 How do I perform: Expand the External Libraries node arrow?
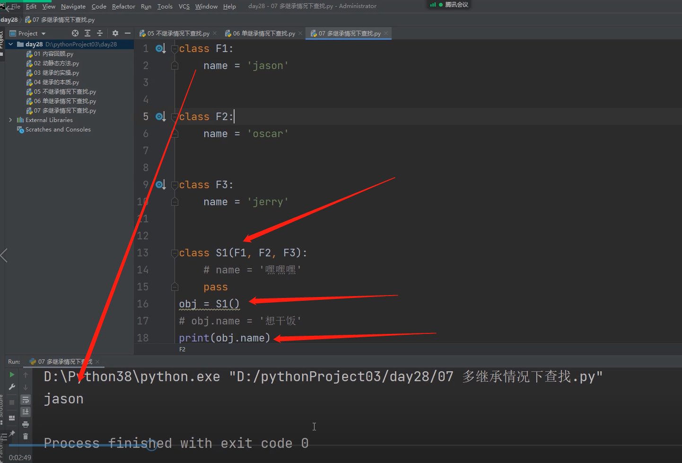point(11,120)
